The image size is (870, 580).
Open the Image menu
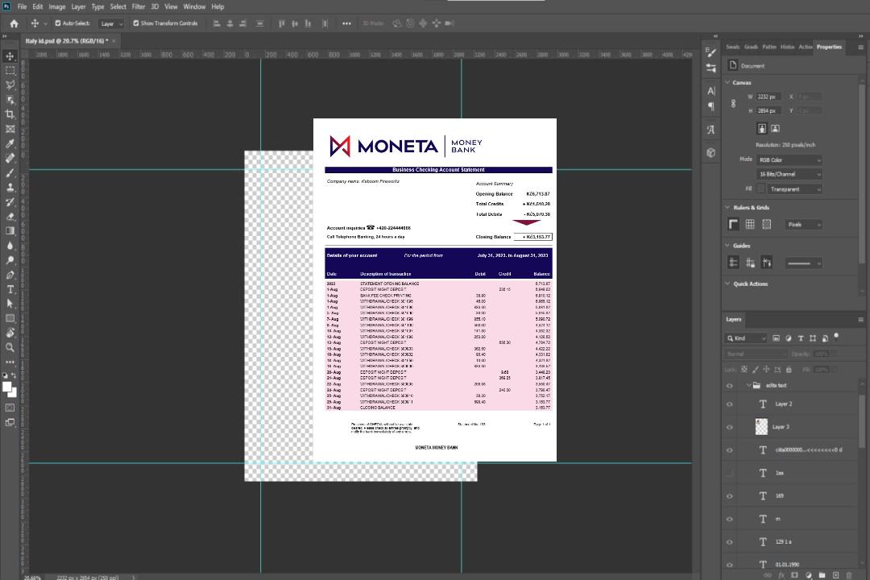point(56,6)
